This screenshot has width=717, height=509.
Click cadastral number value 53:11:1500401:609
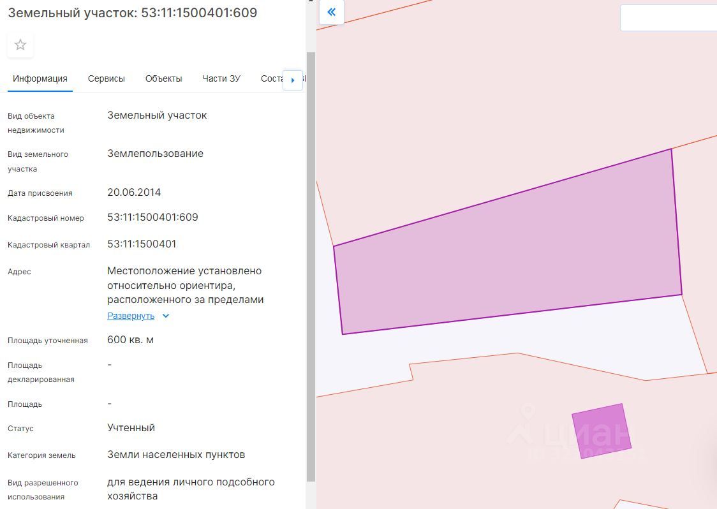pyautogui.click(x=152, y=218)
